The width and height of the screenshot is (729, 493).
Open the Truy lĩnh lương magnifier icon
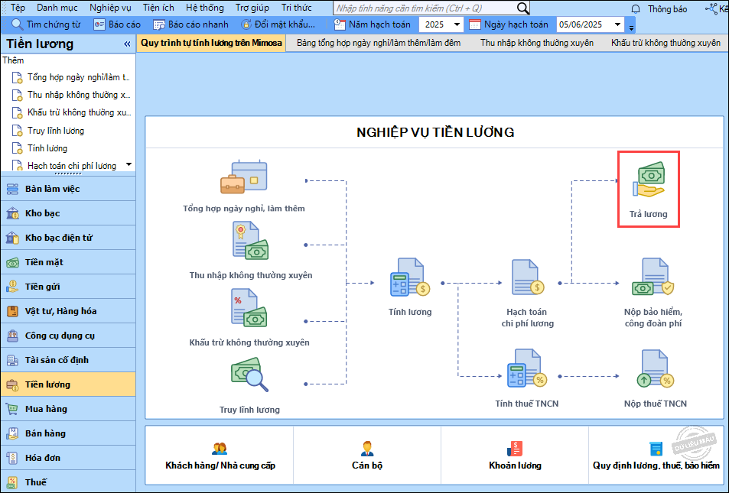tap(249, 375)
